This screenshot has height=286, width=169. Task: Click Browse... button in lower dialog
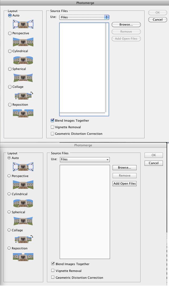pyautogui.click(x=124, y=168)
